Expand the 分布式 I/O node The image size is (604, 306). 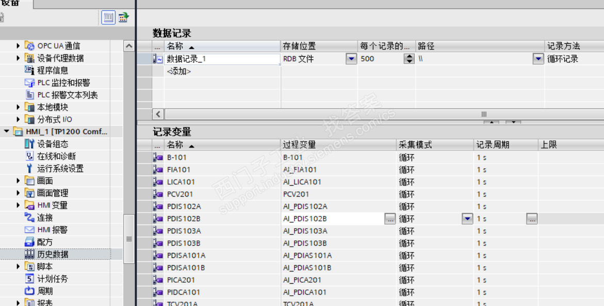tap(18, 120)
